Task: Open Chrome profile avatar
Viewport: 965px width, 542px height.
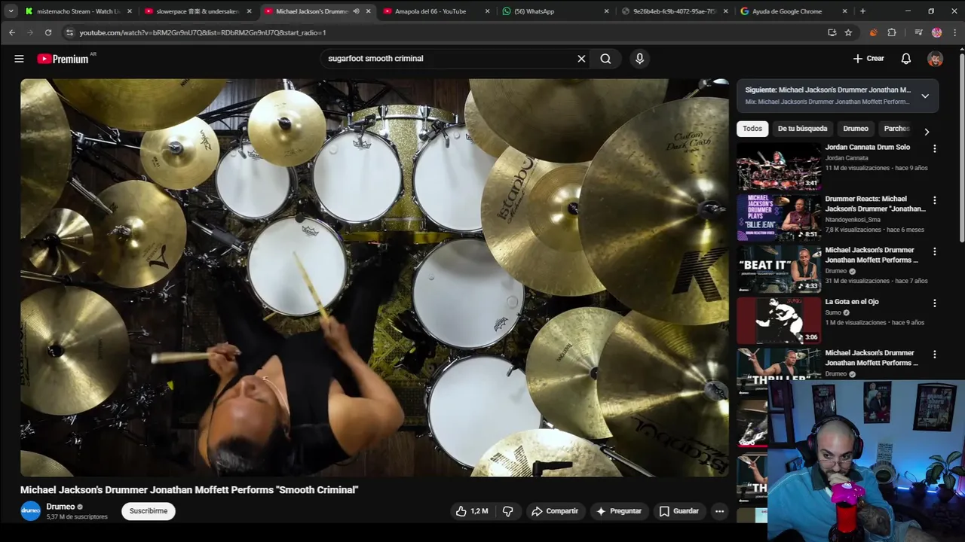Action: click(x=936, y=32)
